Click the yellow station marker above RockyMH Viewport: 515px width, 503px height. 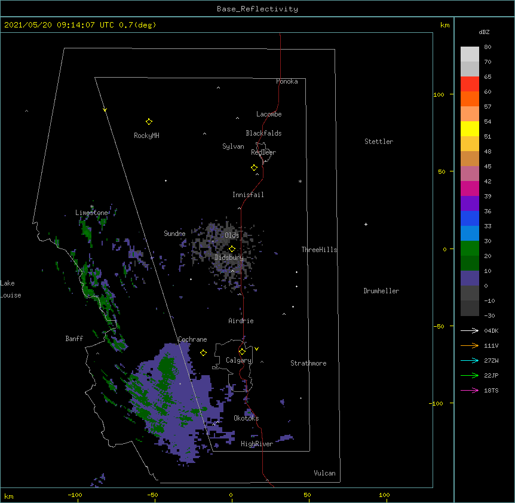point(149,122)
